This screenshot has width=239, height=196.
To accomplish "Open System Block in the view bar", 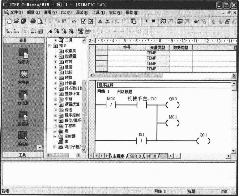I will (x=23, y=139).
